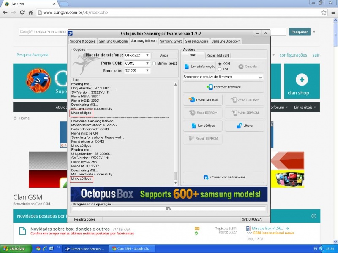This screenshot has width=338, height=253.
Task: Open Porto COM dropdown
Action: tap(147, 63)
